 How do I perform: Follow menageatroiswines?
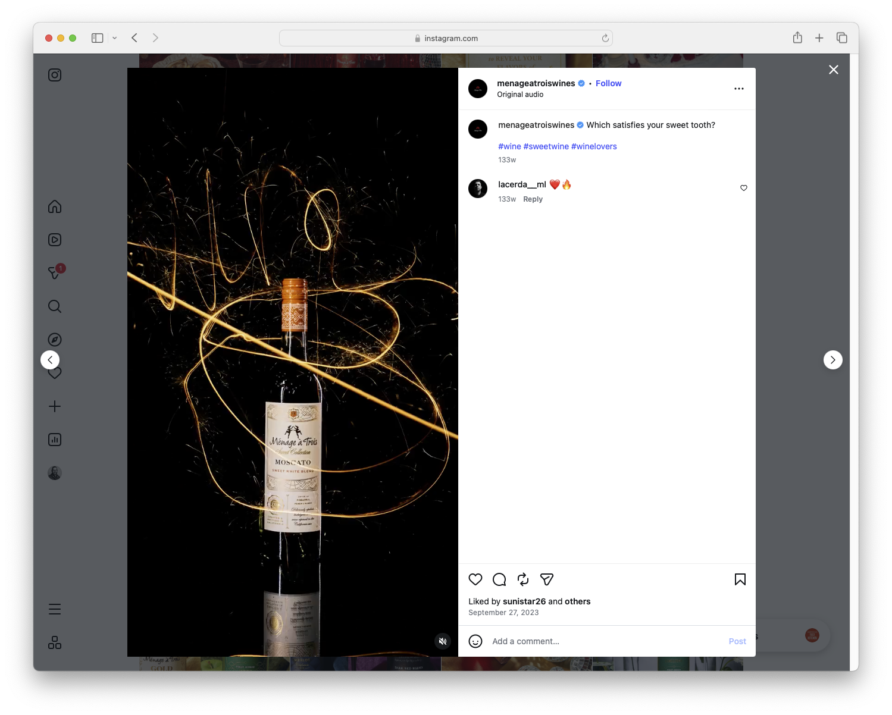pos(608,83)
